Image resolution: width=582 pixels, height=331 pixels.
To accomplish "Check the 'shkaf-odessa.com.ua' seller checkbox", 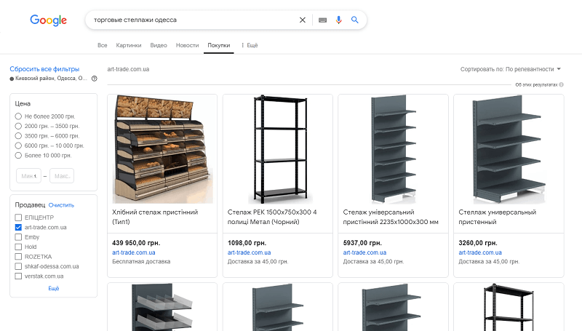I will (18, 266).
